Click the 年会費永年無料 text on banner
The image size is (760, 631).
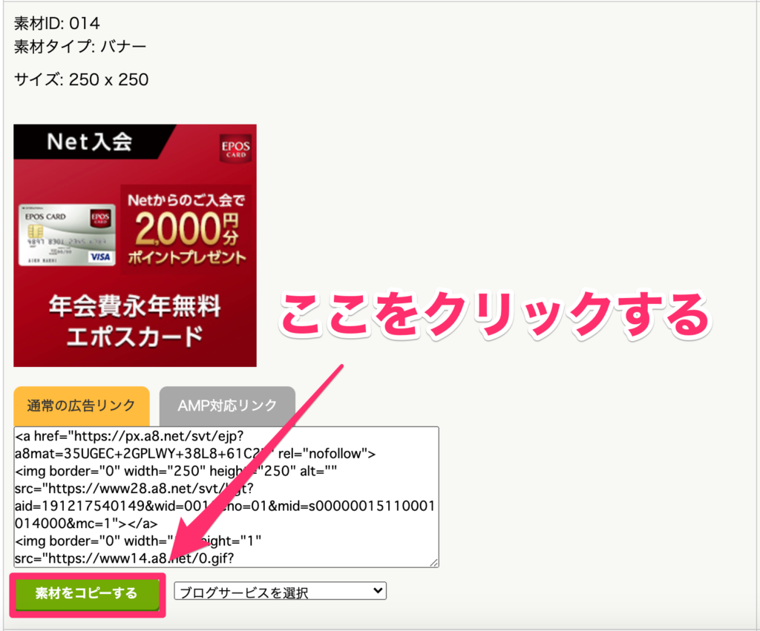click(135, 306)
